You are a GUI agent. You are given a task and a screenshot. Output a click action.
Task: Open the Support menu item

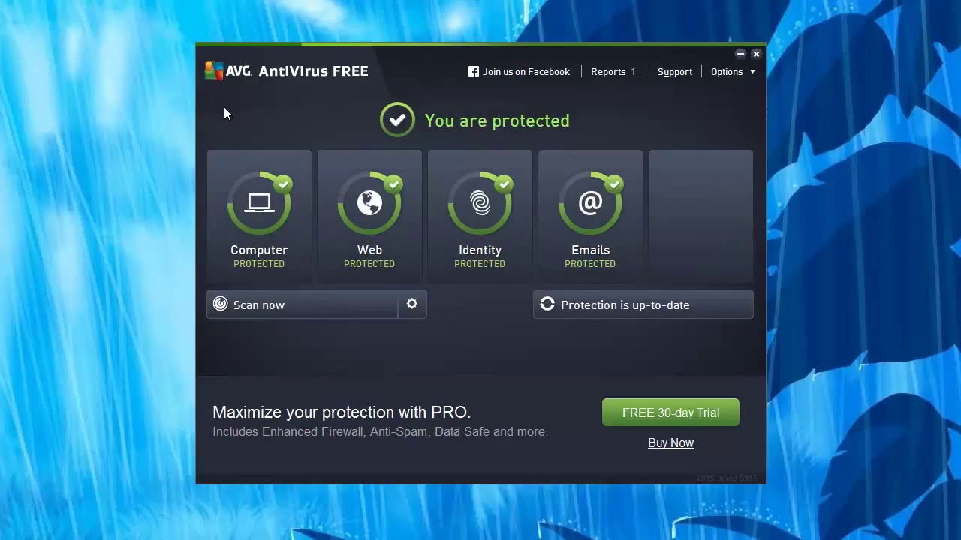(x=675, y=71)
